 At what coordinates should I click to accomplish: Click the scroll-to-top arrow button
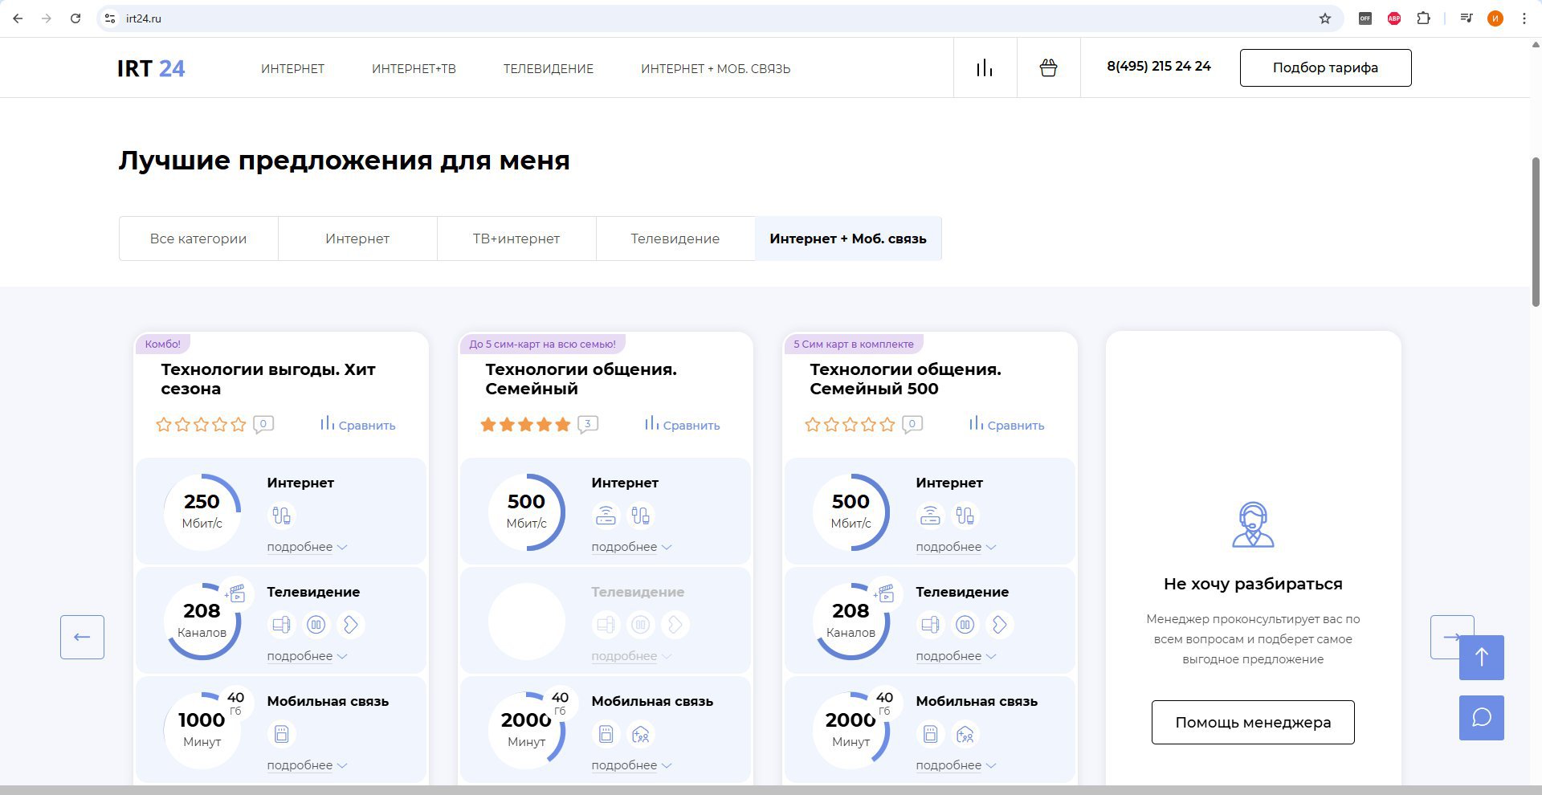[1481, 658]
